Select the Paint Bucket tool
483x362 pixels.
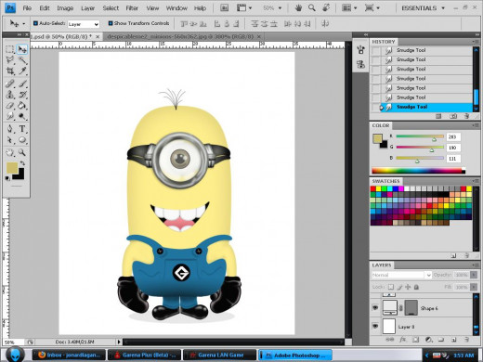tap(22, 106)
